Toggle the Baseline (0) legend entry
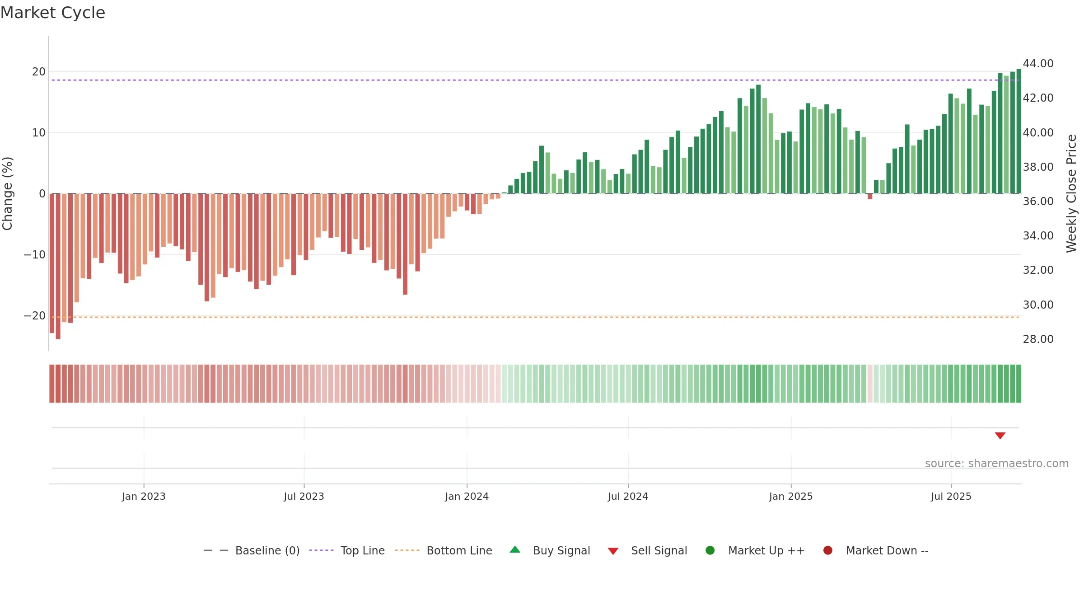 [x=252, y=550]
